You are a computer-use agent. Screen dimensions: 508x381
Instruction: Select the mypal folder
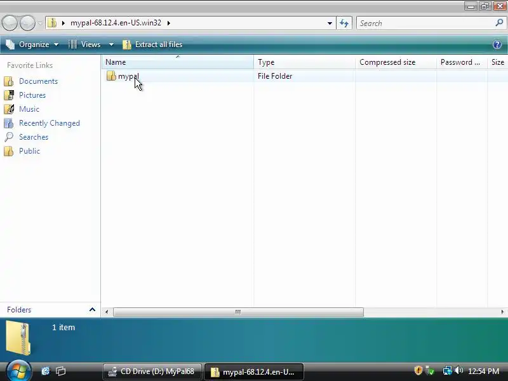(x=128, y=76)
